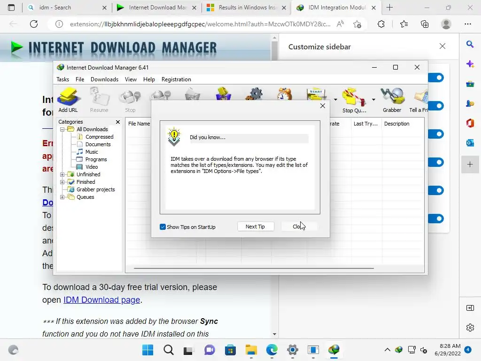
Task: Toggle the third Customize sidebar switch
Action: (x=436, y=134)
